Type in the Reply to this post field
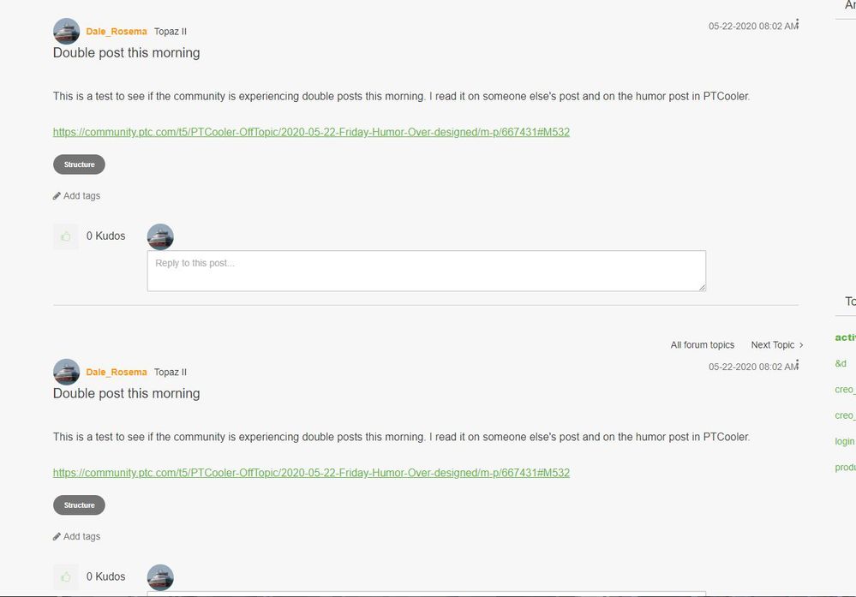The image size is (856, 597). [x=426, y=271]
